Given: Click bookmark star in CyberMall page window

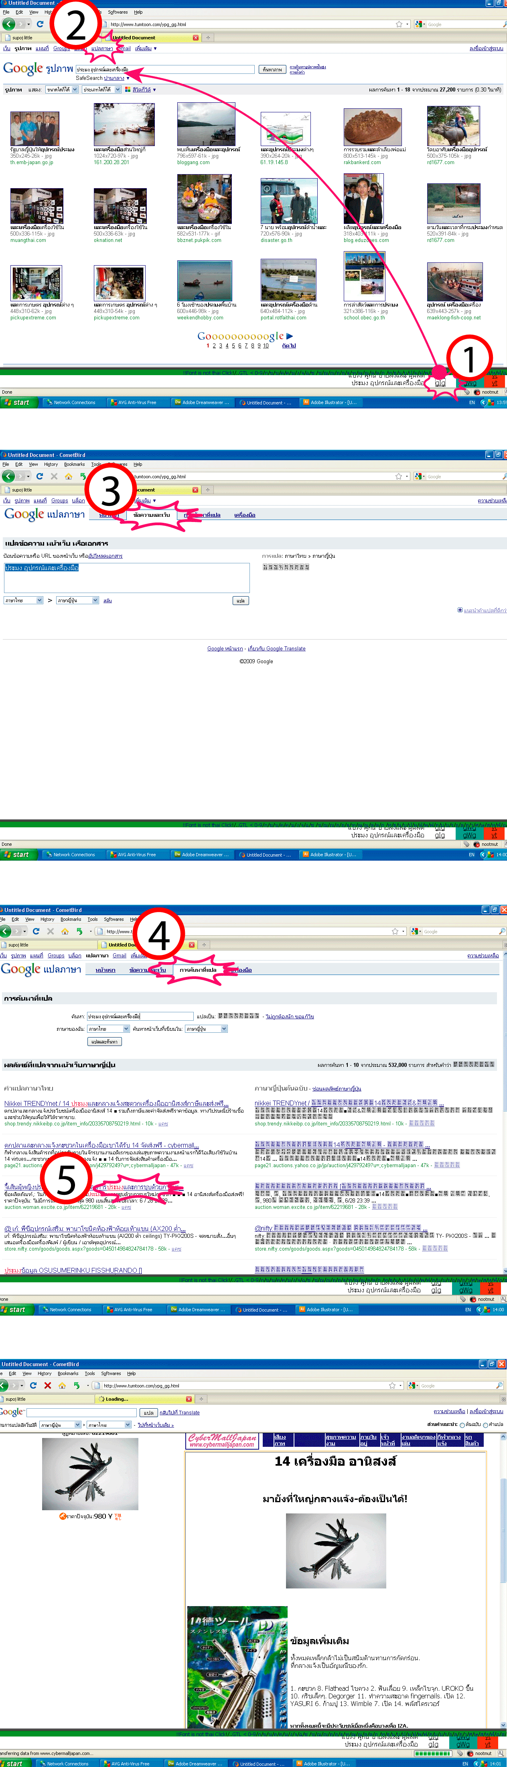Looking at the screenshot, I should point(392,1385).
